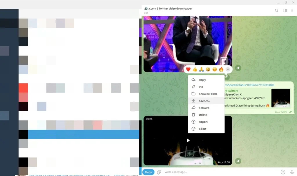Viewport: 297px width, 176px height.
Task: Open the chat search icon
Action: [276, 10]
